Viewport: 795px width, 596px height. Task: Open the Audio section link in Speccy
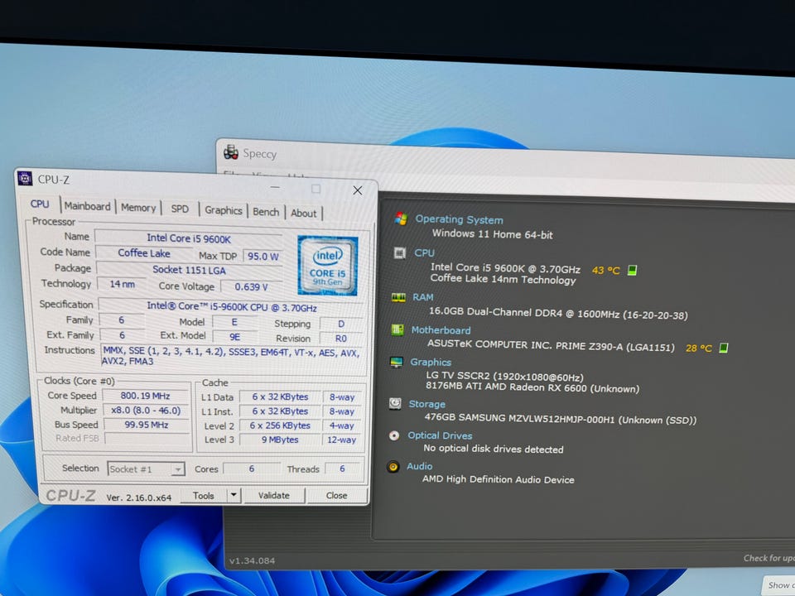tap(419, 466)
